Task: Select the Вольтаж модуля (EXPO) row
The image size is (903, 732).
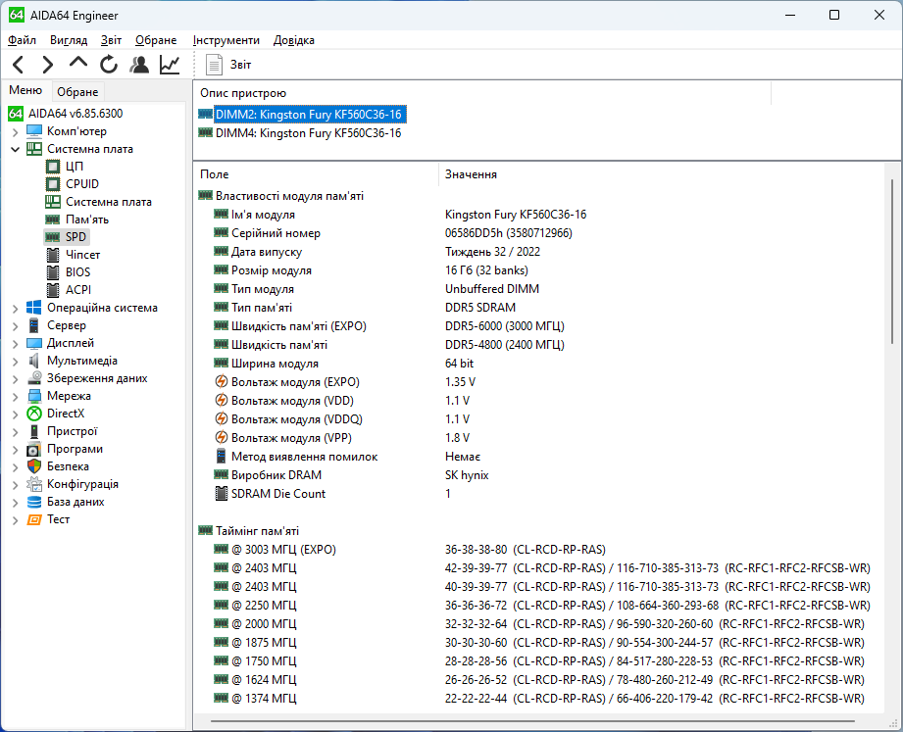Action: pos(540,382)
